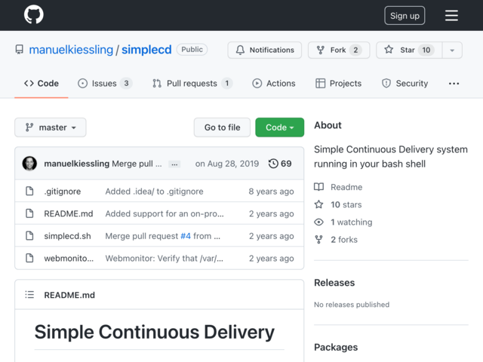Click the fork icon beside 2 forks

point(318,240)
